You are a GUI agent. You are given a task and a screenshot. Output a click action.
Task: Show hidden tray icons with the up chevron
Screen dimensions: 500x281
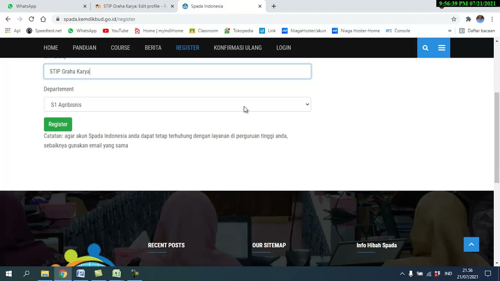(402, 274)
